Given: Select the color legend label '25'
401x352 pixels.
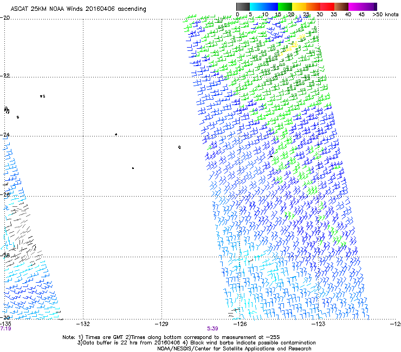Looking at the screenshot, I should [306, 15].
